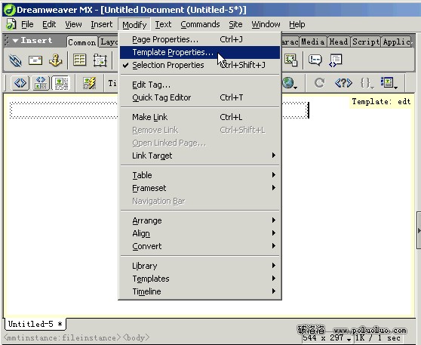
Task: Switch to Show Code View
Action: (20, 83)
